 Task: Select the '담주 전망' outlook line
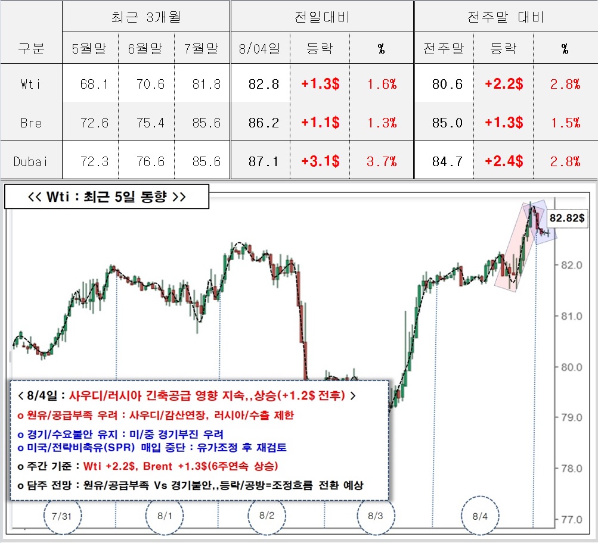[190, 485]
